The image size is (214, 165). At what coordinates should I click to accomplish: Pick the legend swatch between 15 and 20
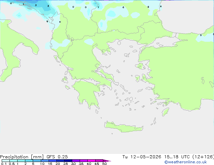(52, 161)
